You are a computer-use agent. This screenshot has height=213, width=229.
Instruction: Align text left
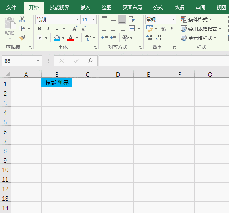pyautogui.click(x=105, y=29)
